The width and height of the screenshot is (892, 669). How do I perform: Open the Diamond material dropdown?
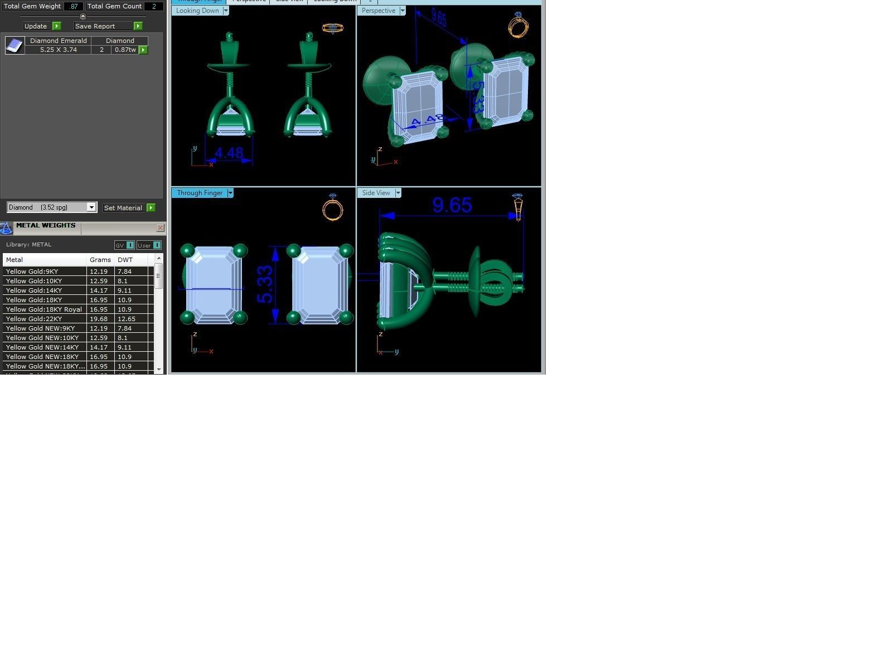(x=91, y=207)
